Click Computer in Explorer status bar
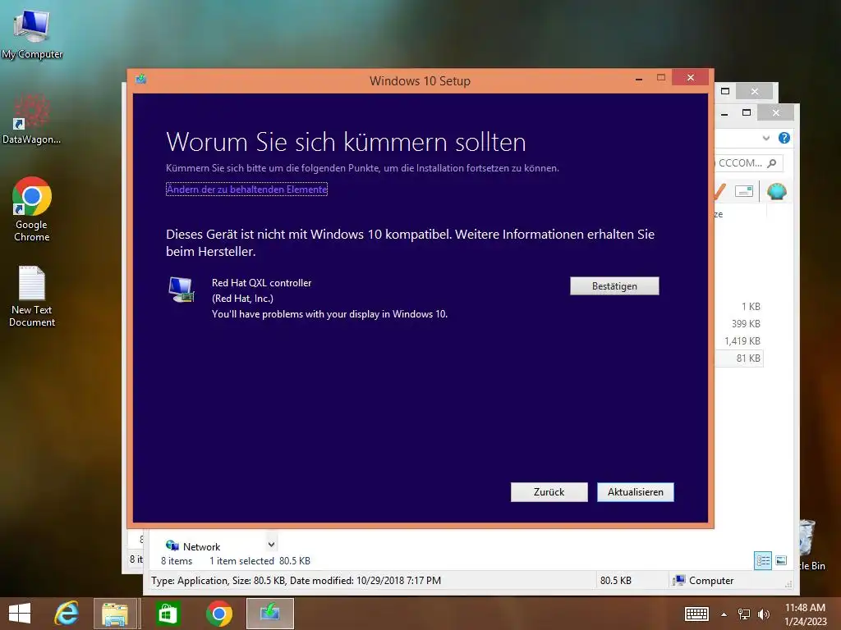Image resolution: width=841 pixels, height=630 pixels. [703, 580]
